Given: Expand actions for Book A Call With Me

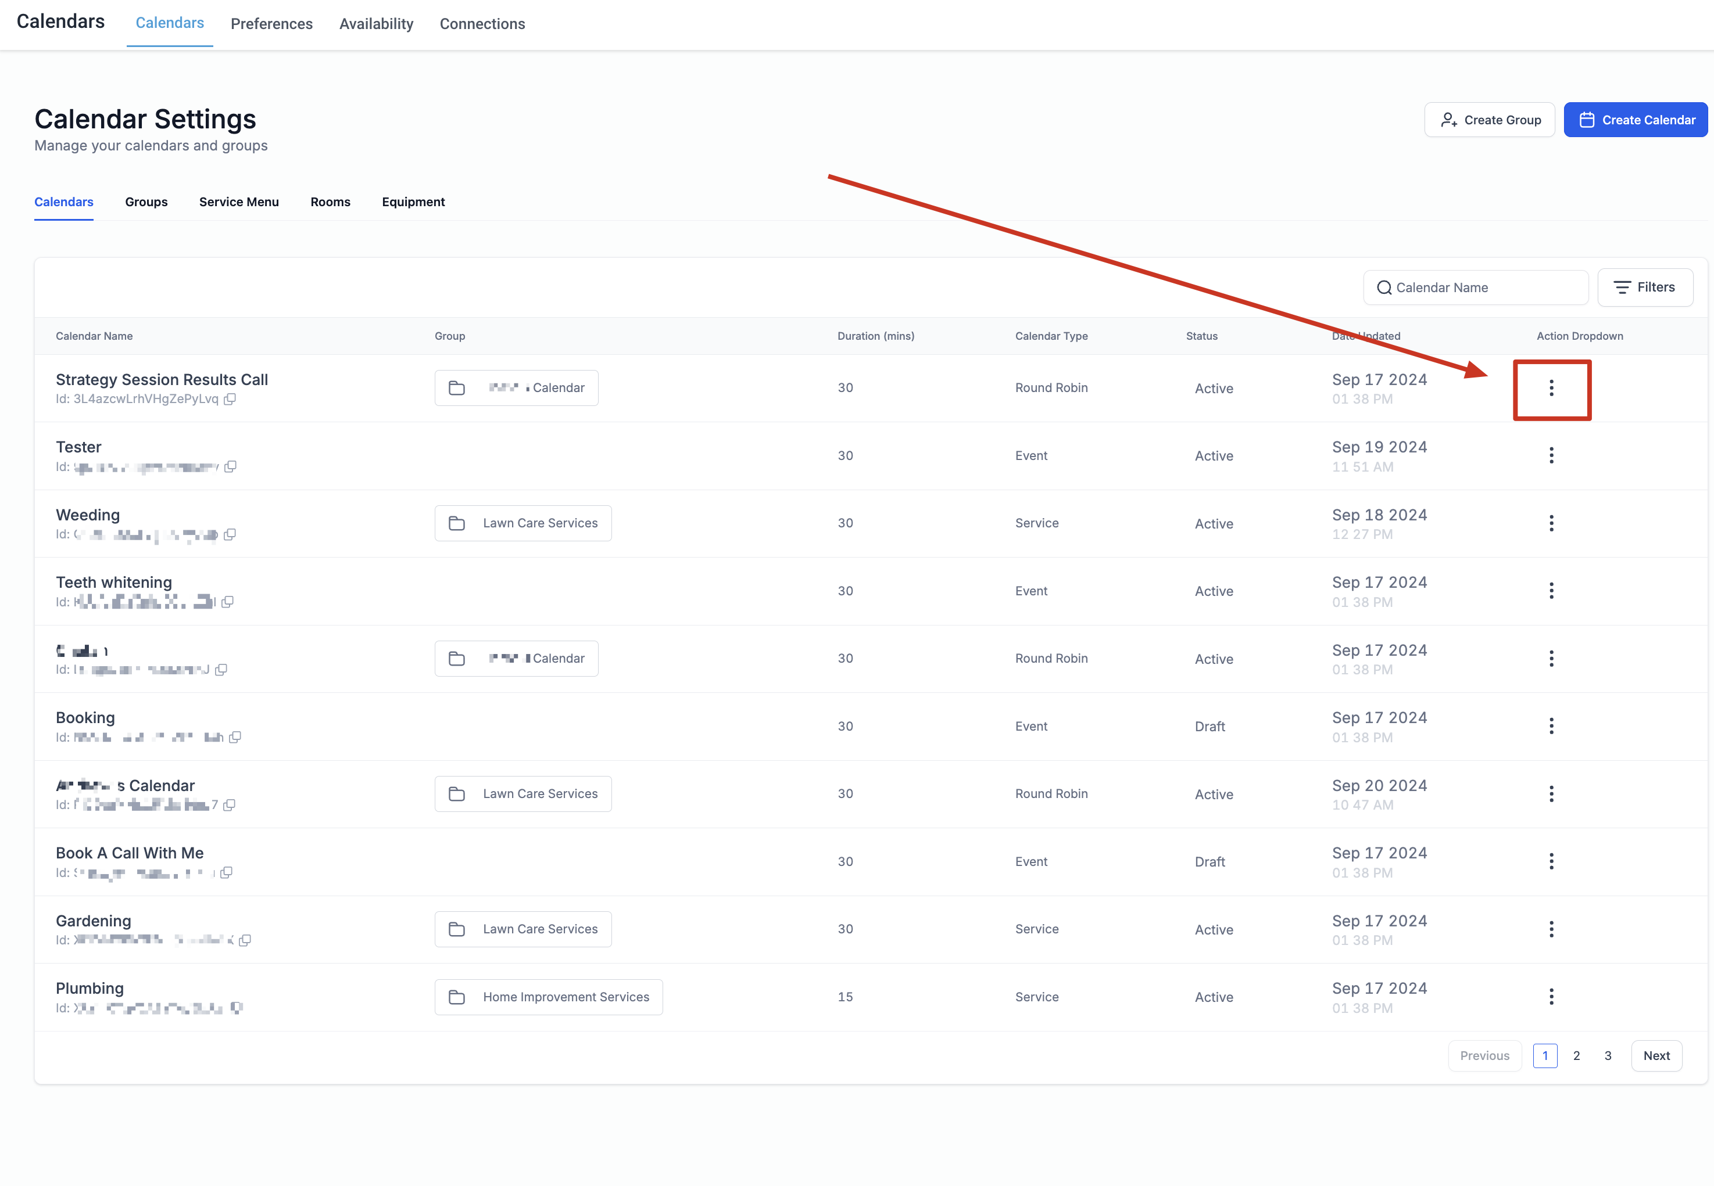Looking at the screenshot, I should point(1551,861).
